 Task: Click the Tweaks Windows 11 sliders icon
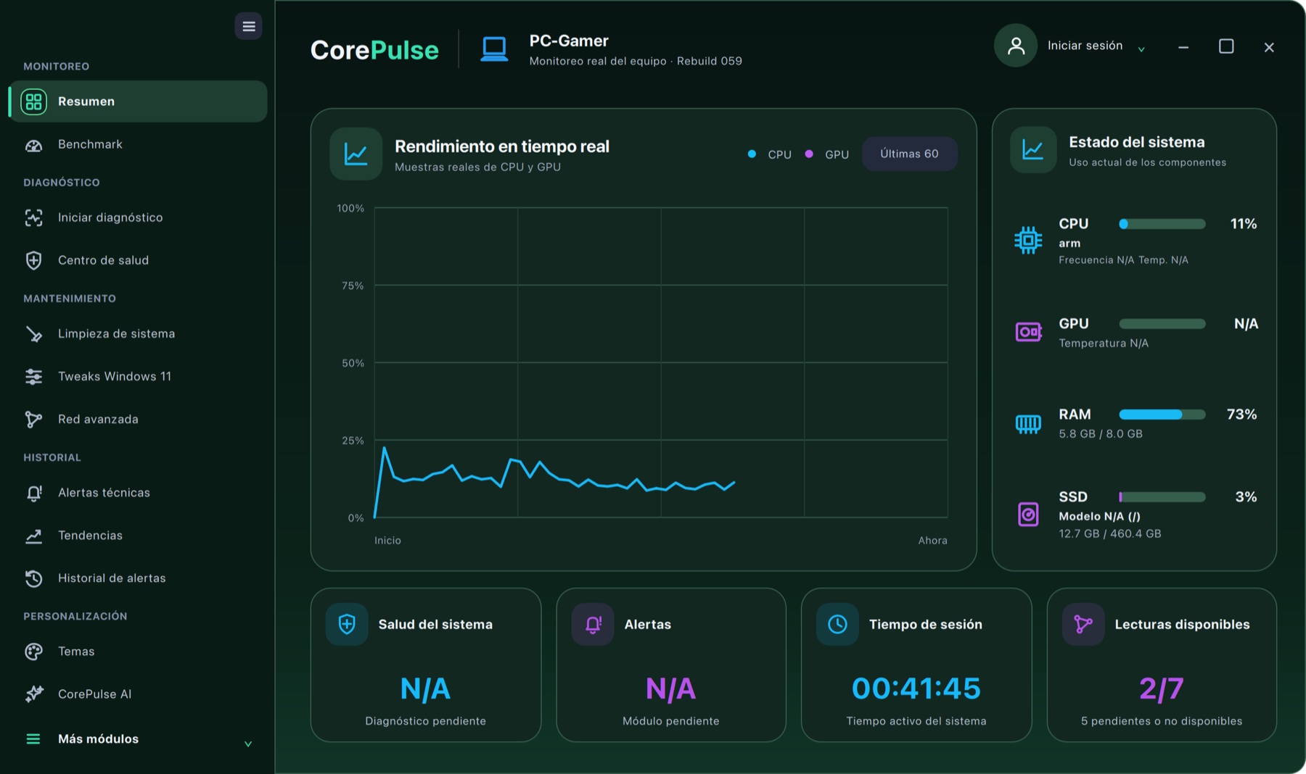pos(34,376)
